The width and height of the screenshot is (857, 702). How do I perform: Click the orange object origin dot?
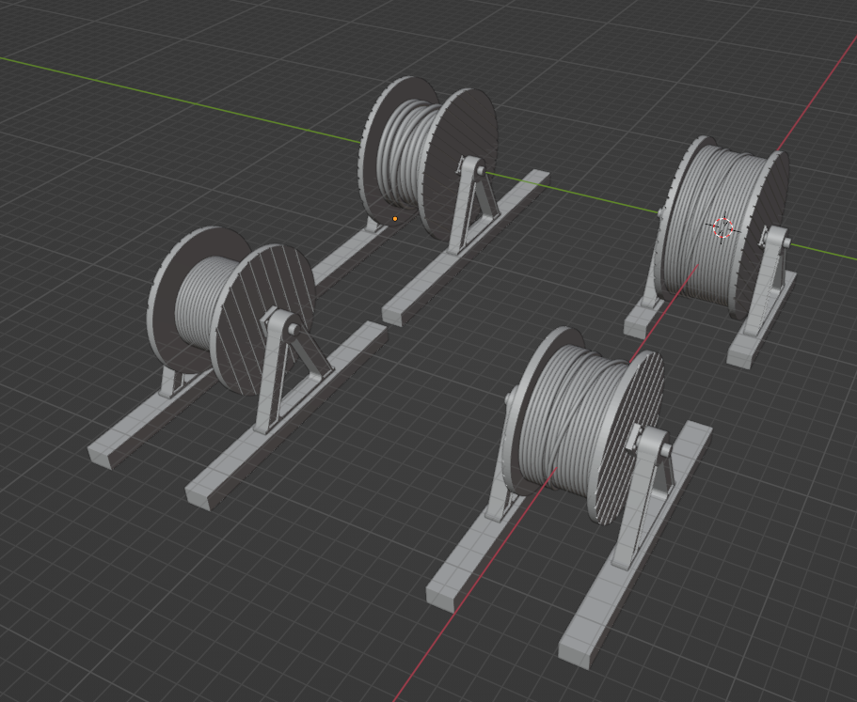point(395,219)
